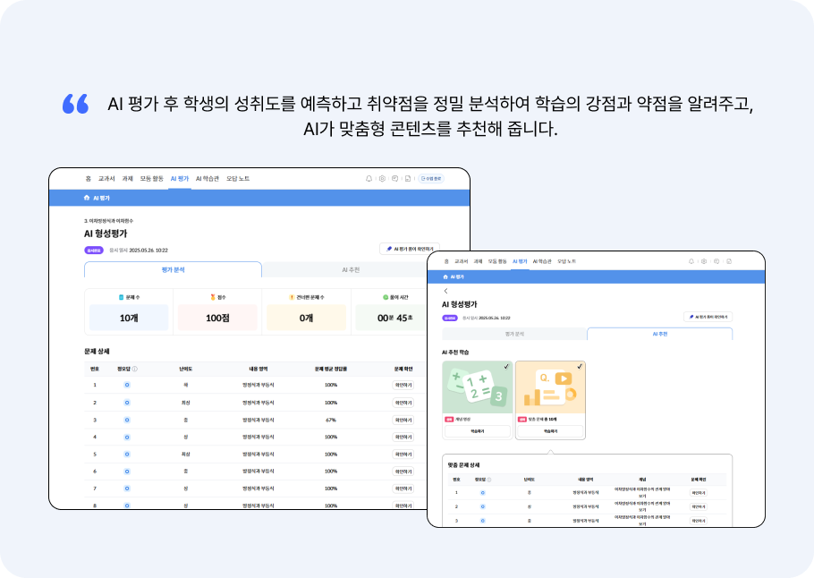
Task: Click the warning icon next to 건너뛴 문제 수
Action: coord(292,298)
